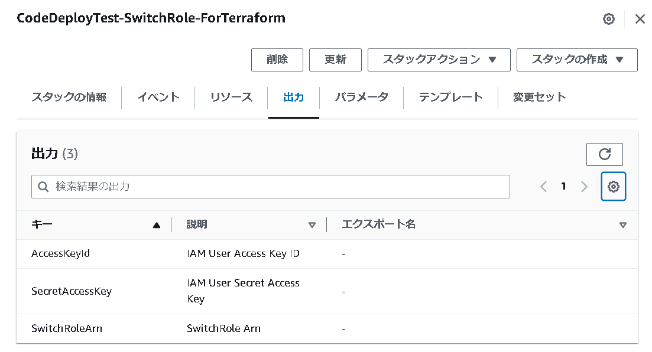Viewport: 652px width, 352px height.
Task: Open the パラメータ tab
Action: click(x=361, y=97)
